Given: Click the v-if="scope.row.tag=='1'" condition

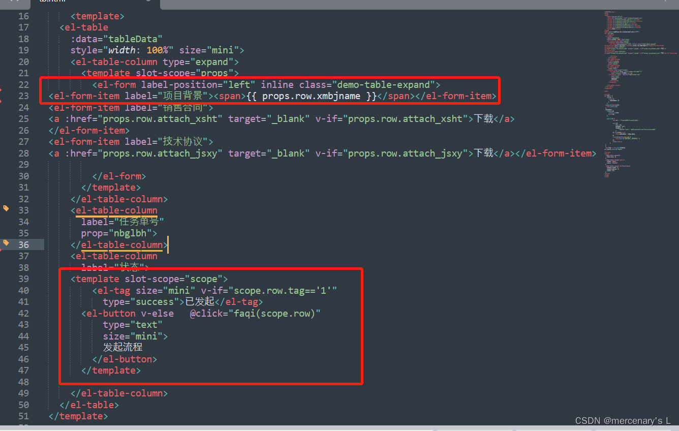Looking at the screenshot, I should click(x=269, y=290).
